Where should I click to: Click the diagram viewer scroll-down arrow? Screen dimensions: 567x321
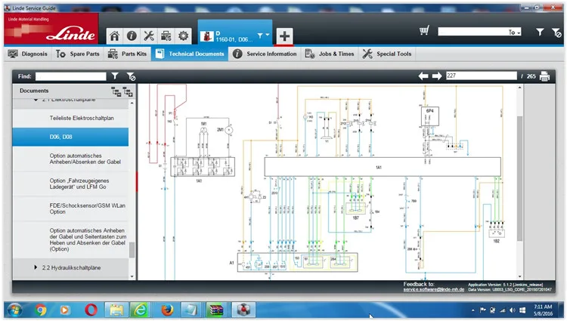click(519, 276)
